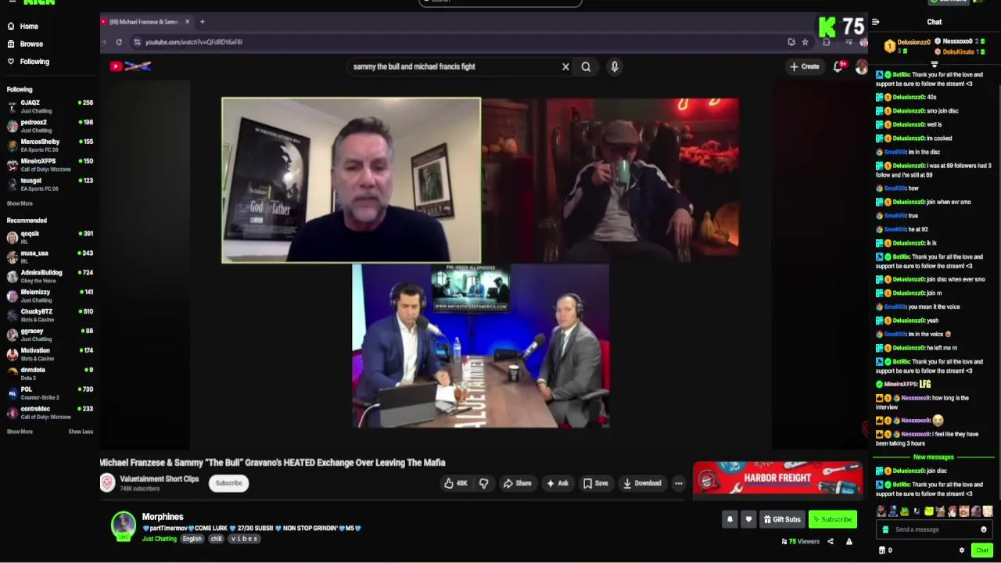The height and width of the screenshot is (563, 1001).
Task: Open MineiroXFPS channel in sidebar
Action: click(x=49, y=165)
